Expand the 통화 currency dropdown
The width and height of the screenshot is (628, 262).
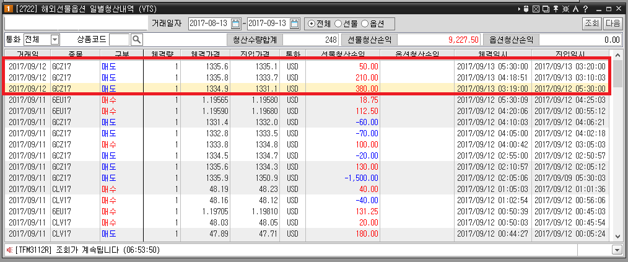54,39
